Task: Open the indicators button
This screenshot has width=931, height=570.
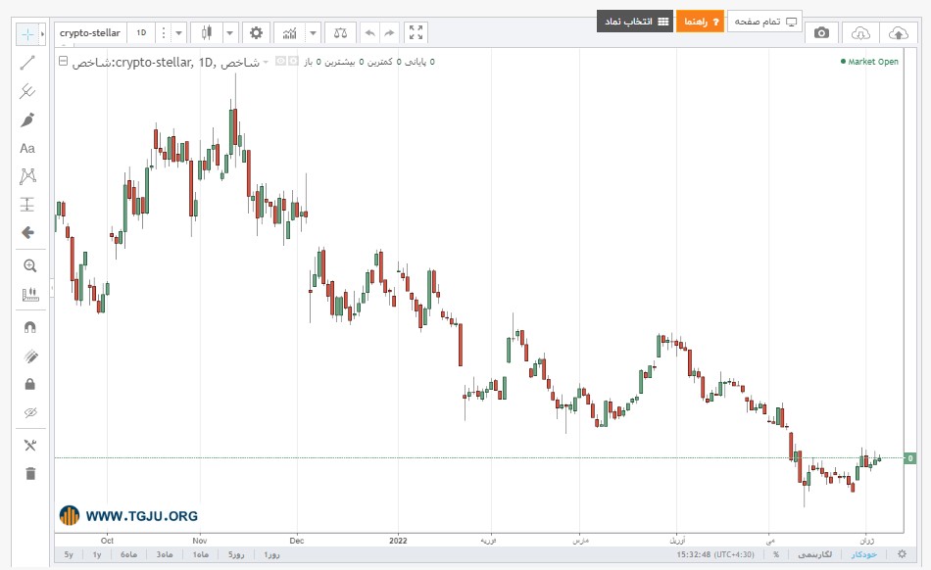Action: point(290,33)
